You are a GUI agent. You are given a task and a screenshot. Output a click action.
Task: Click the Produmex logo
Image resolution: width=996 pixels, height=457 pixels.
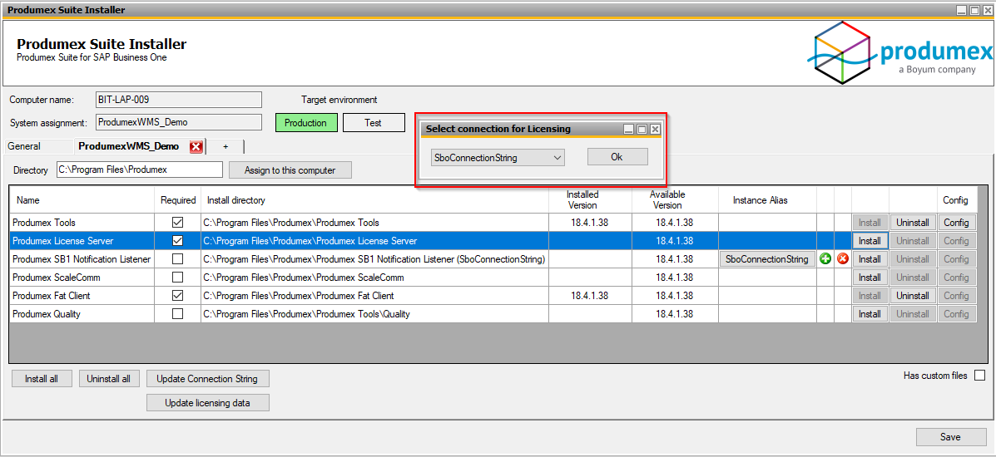pos(900,52)
